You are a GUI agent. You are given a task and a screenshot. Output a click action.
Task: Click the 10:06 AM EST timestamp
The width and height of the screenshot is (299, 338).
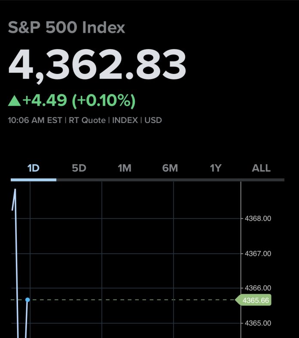pyautogui.click(x=35, y=120)
